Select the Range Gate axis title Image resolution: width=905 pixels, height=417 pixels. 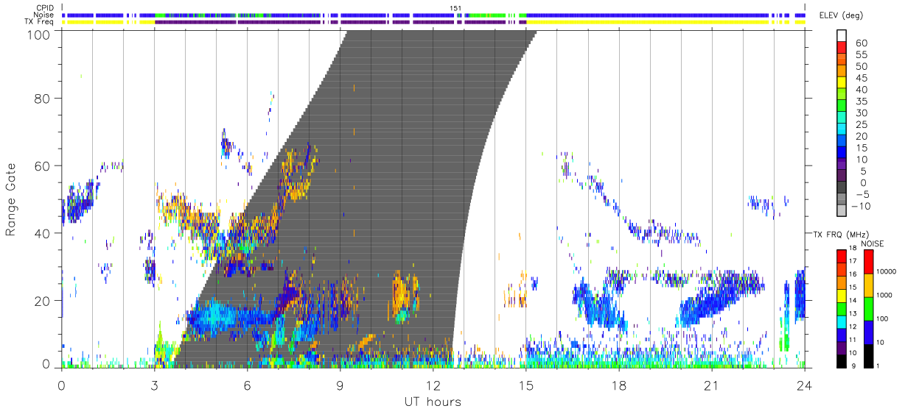(11, 199)
